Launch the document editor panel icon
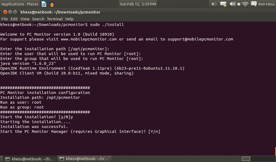This screenshot has width=276, height=162. (44, 4)
